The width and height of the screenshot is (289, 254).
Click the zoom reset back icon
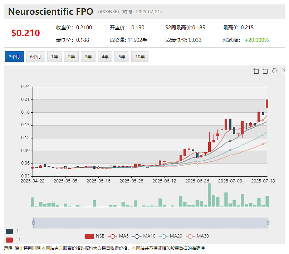tap(265, 71)
